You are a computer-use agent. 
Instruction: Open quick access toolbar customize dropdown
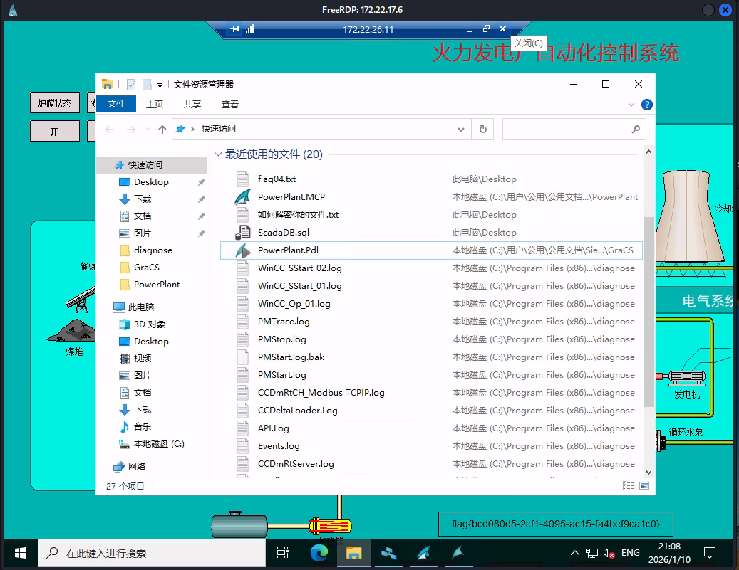pos(160,85)
